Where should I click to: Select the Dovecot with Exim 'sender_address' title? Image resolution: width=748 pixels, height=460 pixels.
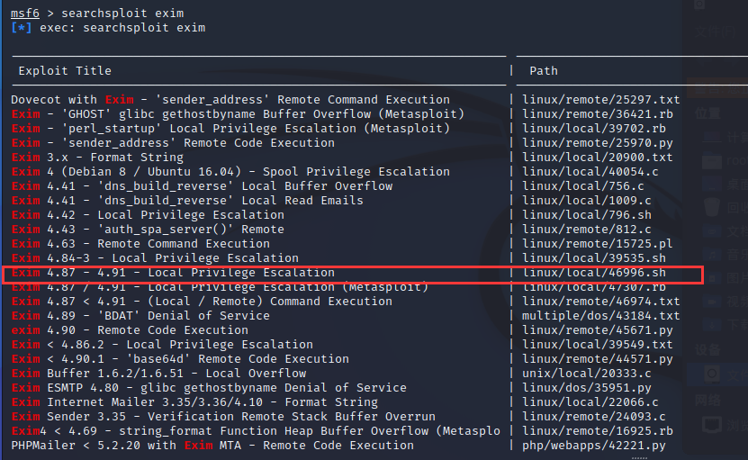tap(230, 100)
